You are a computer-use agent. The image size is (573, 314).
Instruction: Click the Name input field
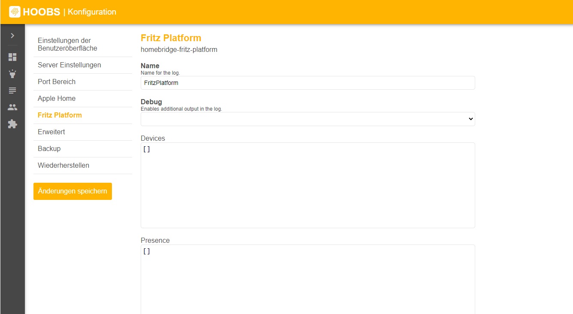[x=308, y=83]
